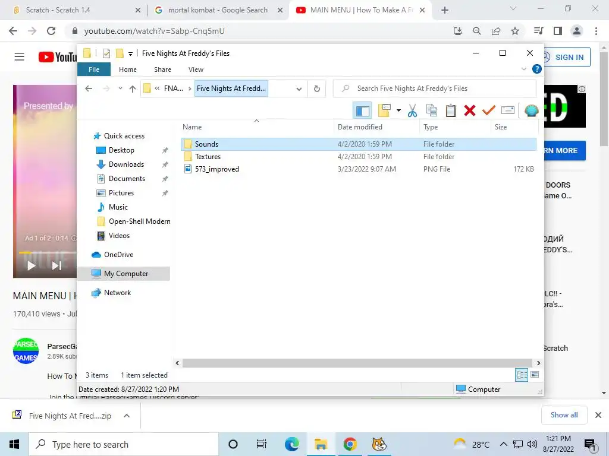Open the Scratch cat taskbar icon
This screenshot has height=456, width=609.
tap(379, 444)
